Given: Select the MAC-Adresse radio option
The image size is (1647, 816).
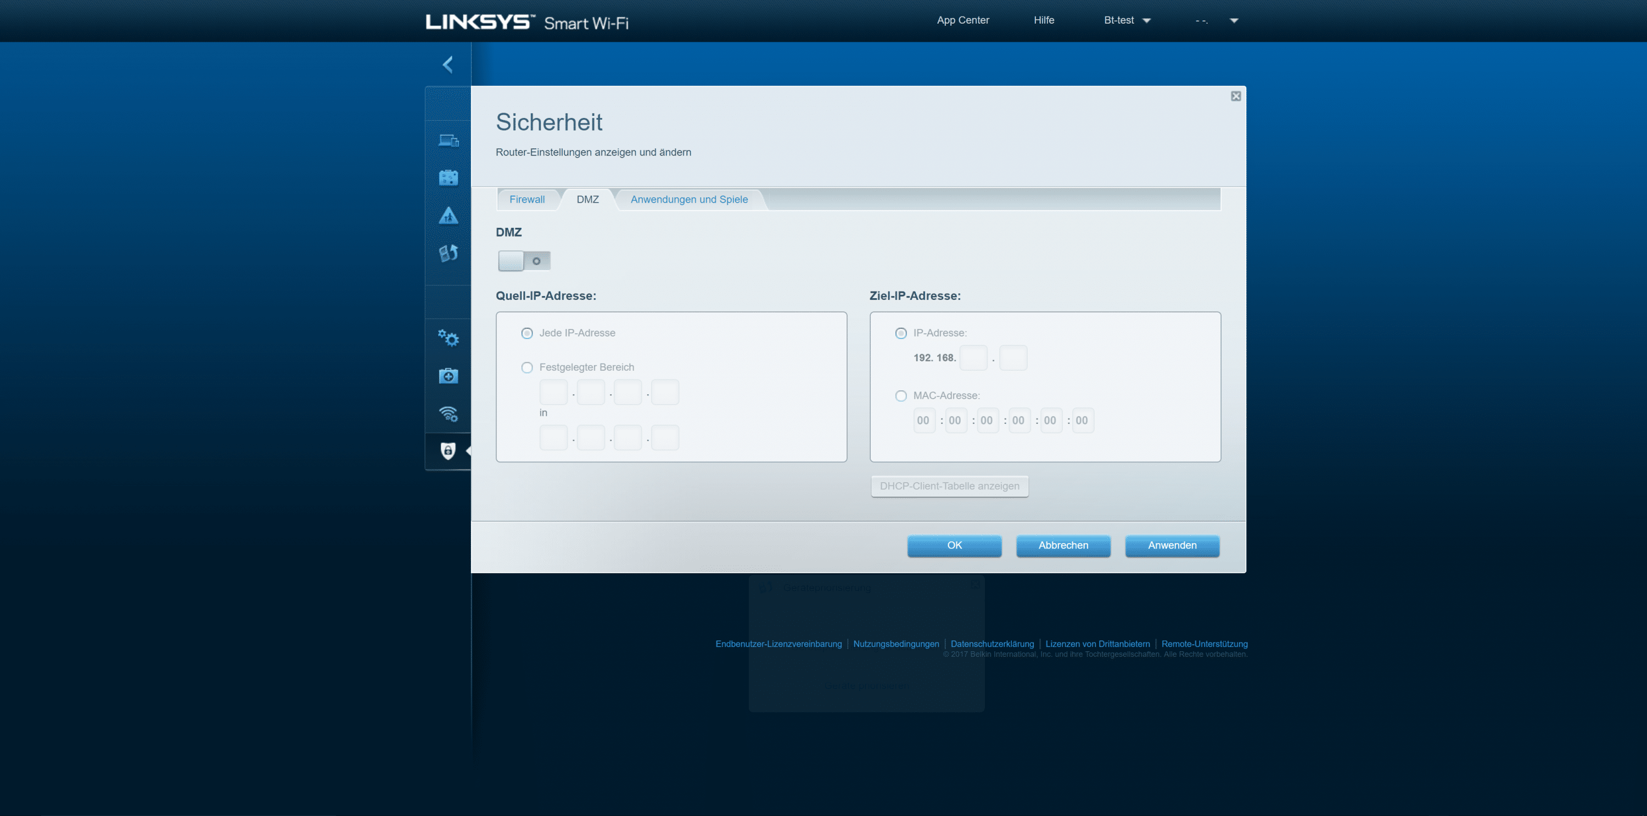Looking at the screenshot, I should pos(901,396).
